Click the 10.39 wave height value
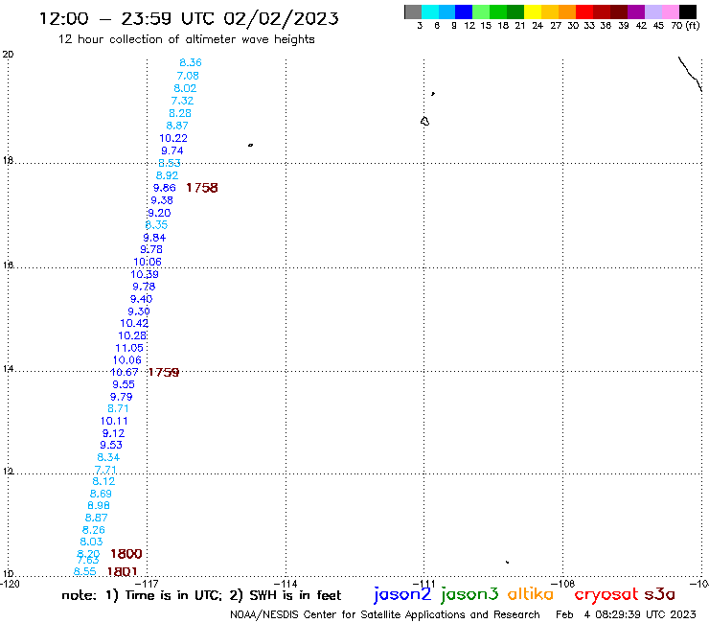 [x=145, y=274]
